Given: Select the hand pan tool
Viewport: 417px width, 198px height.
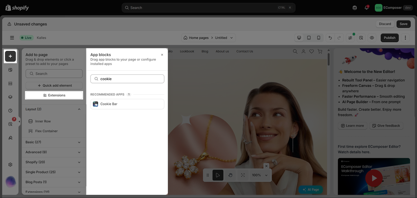Looking at the screenshot, I should point(230,175).
